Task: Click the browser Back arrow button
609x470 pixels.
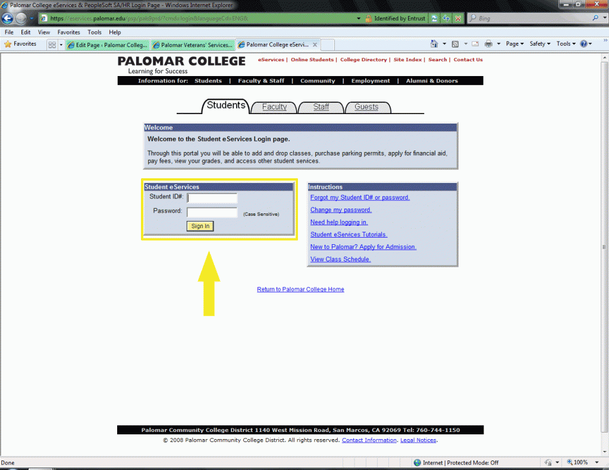Action: click(8, 18)
